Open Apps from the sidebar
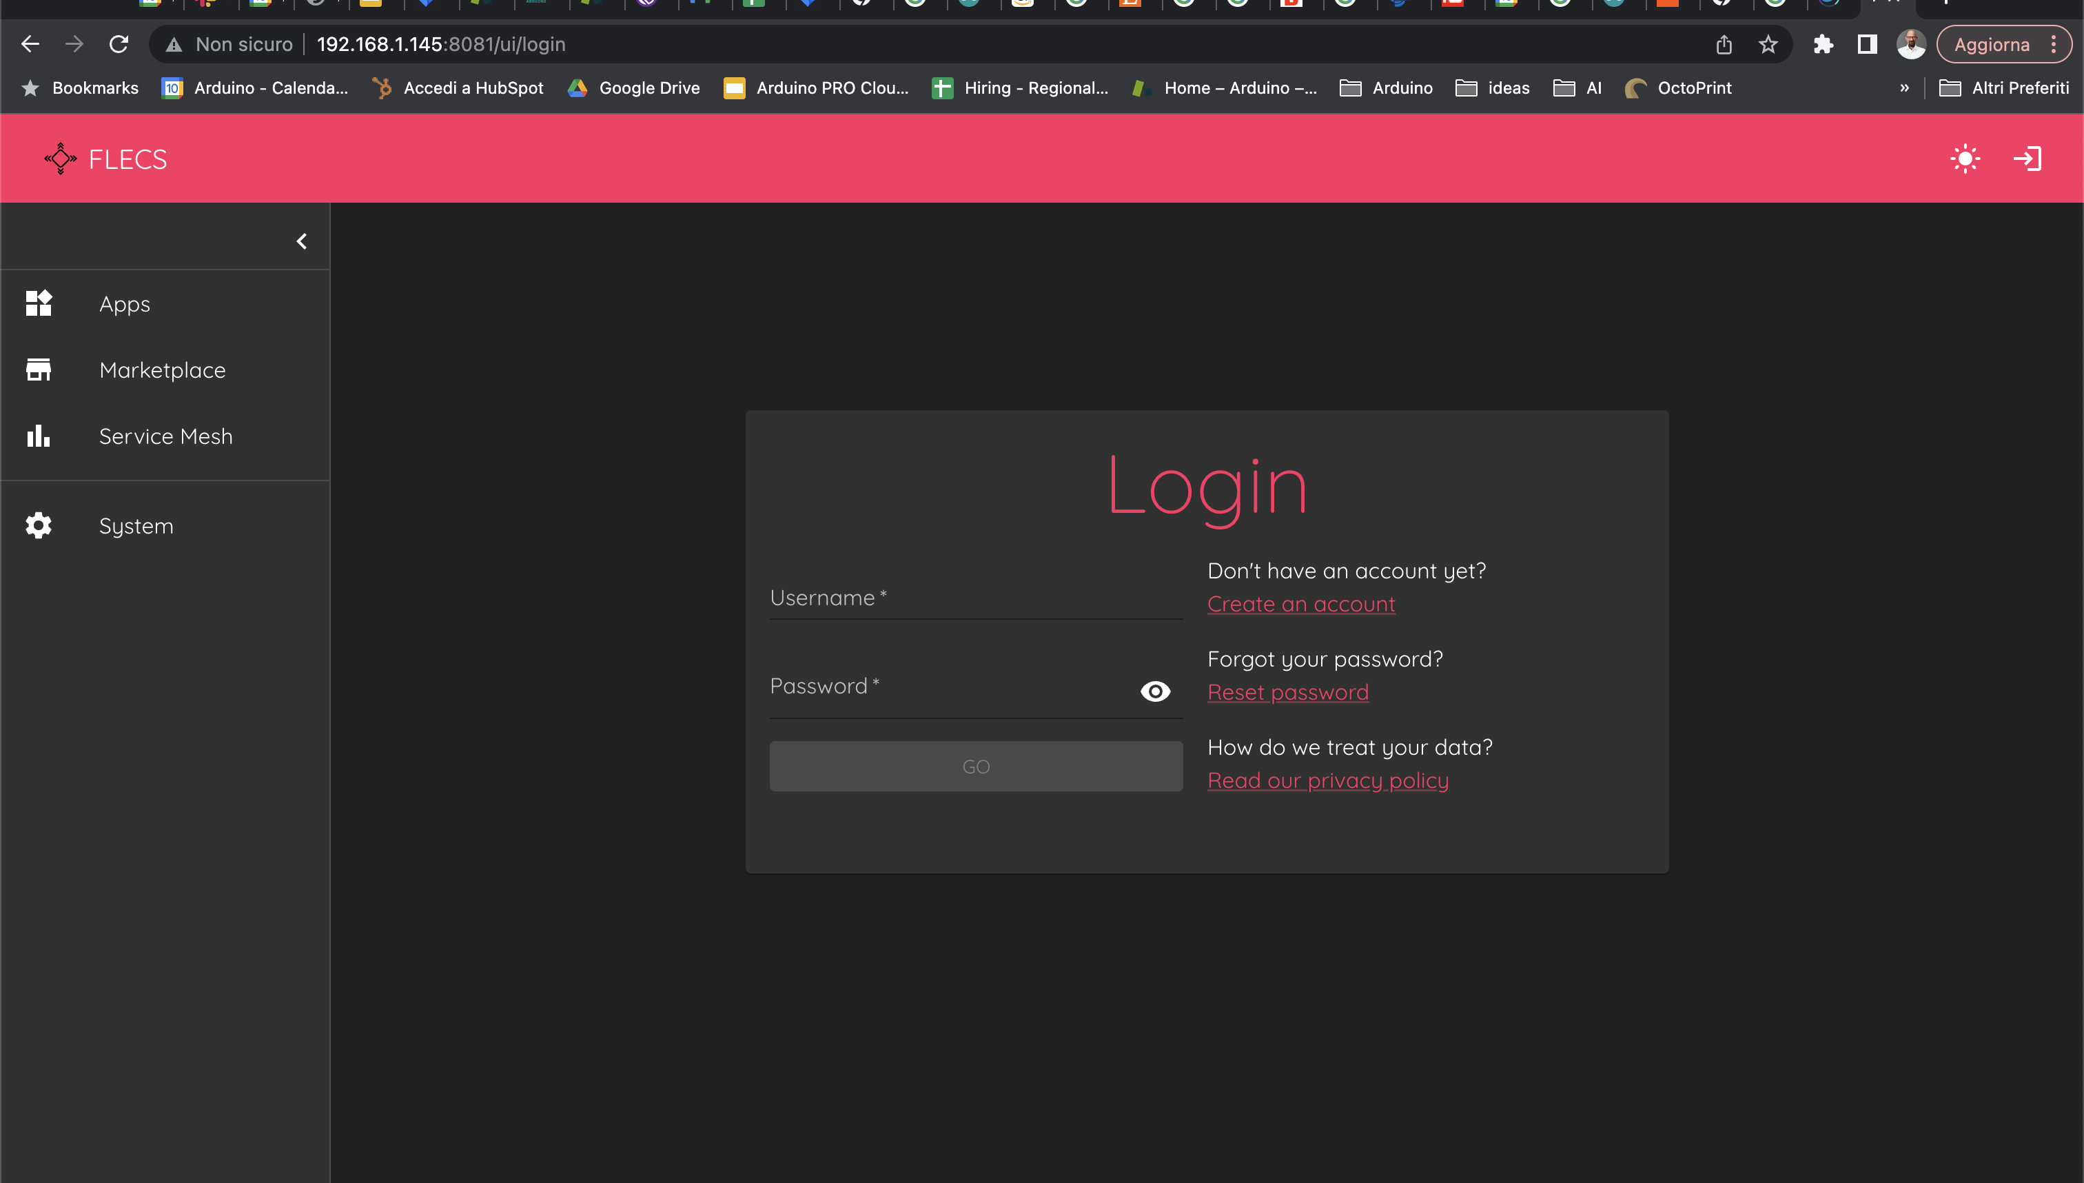This screenshot has height=1183, width=2084. point(124,304)
